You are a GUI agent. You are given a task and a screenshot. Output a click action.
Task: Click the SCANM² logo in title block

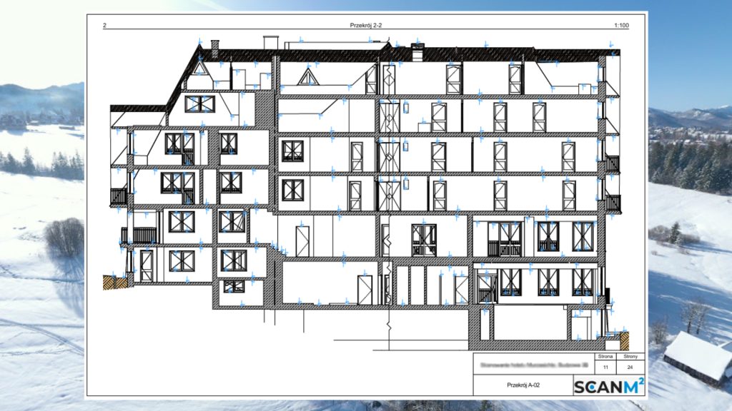pyautogui.click(x=609, y=386)
